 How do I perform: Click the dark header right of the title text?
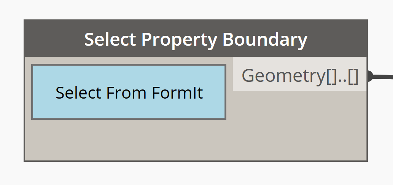(339, 38)
